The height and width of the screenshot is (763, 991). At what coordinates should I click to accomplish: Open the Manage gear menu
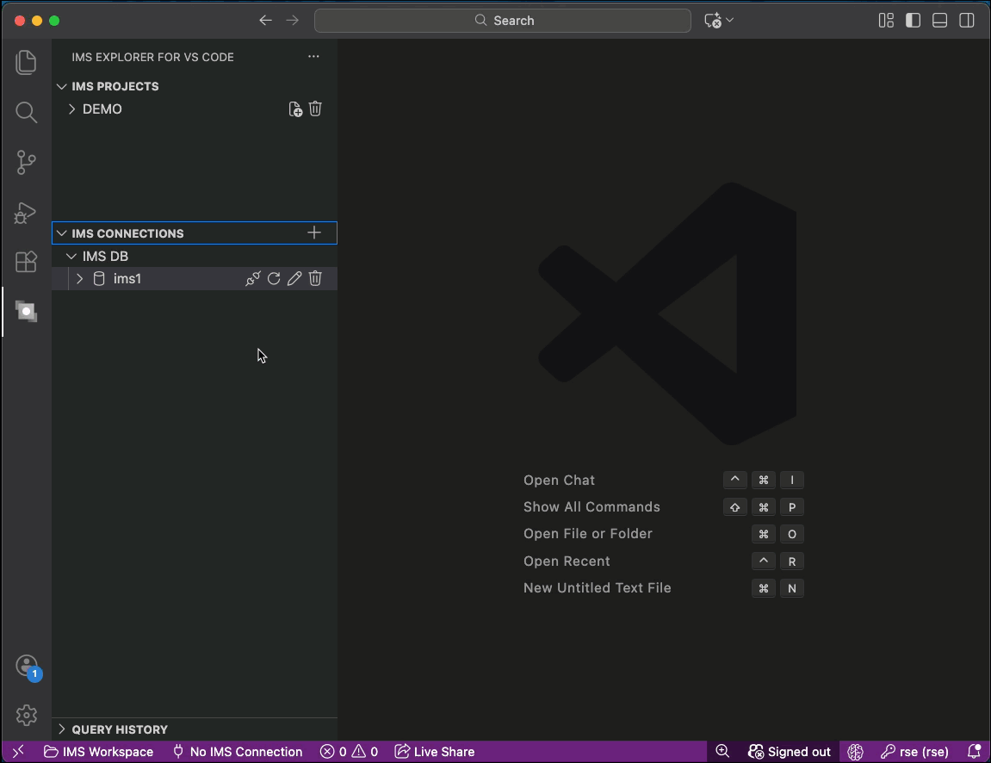[x=26, y=715]
